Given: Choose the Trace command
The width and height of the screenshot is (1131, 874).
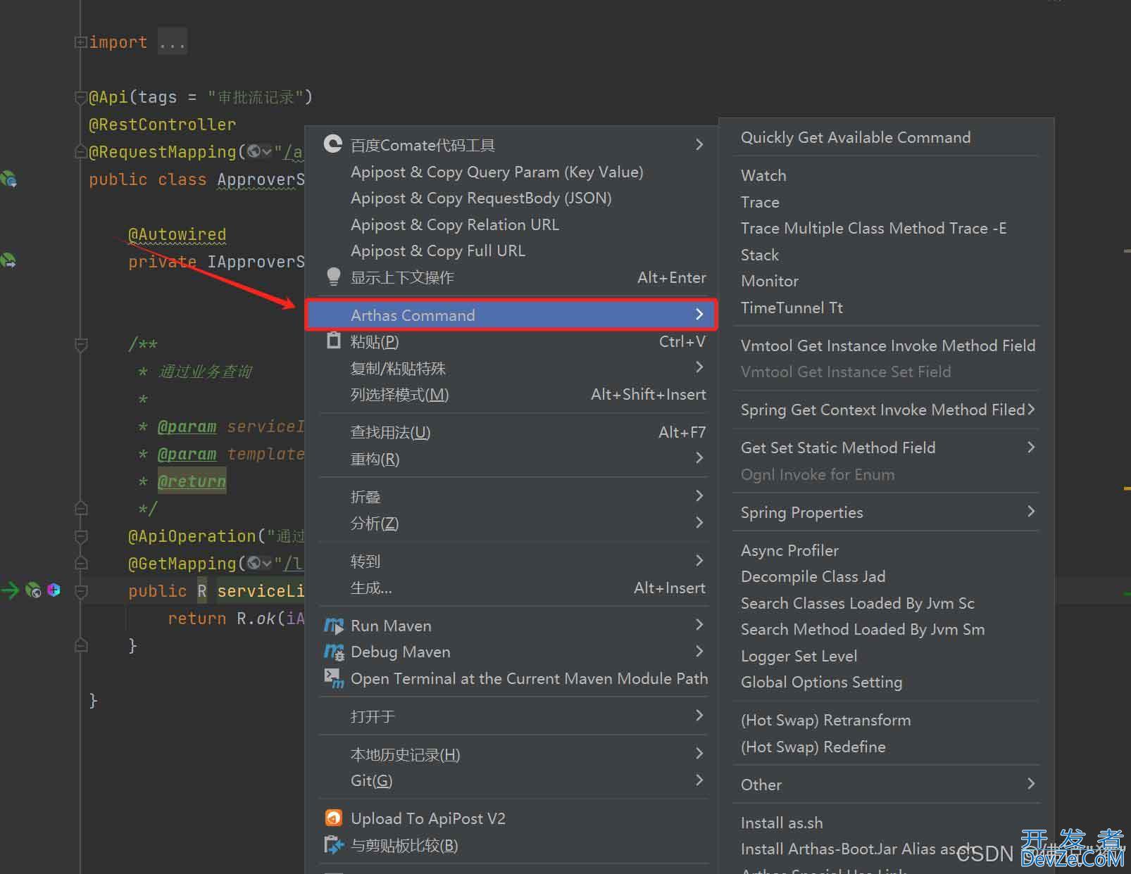Looking at the screenshot, I should pyautogui.click(x=886, y=202).
